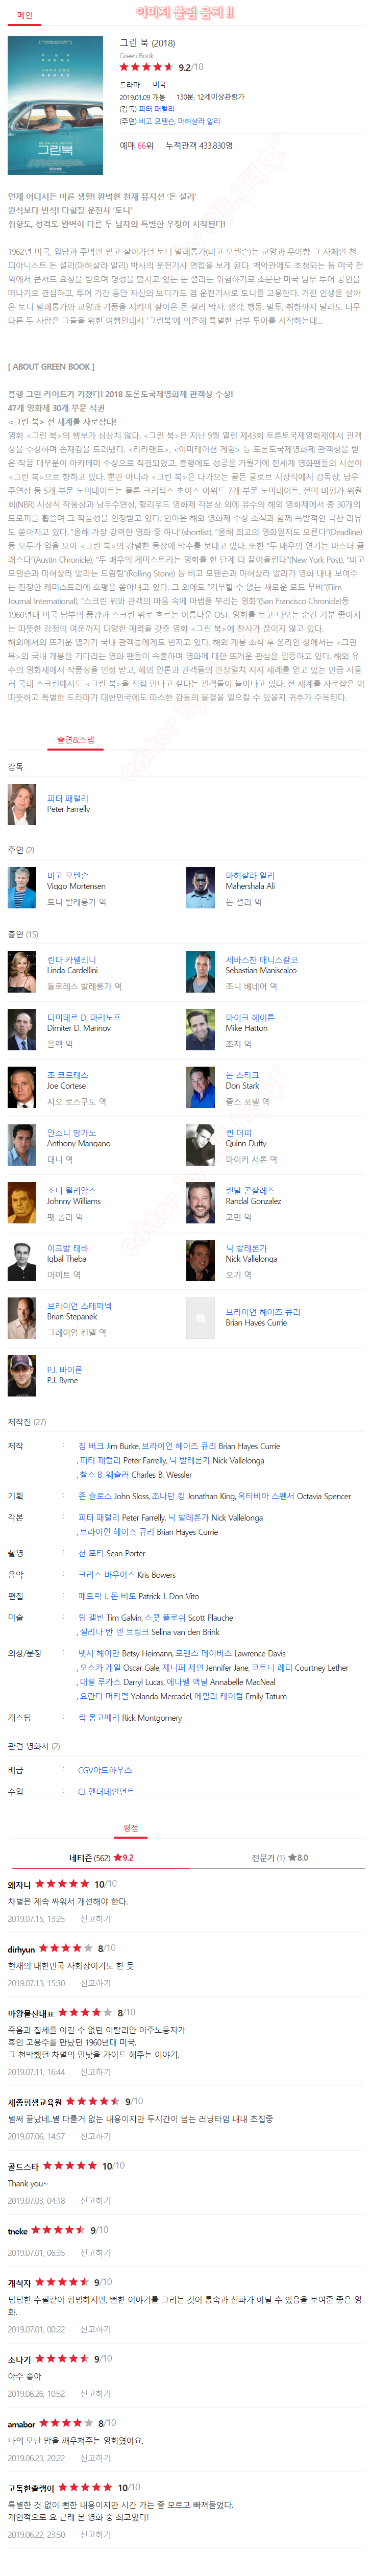Open director 피터 패럴리's photo
371x2576 pixels.
22,804
